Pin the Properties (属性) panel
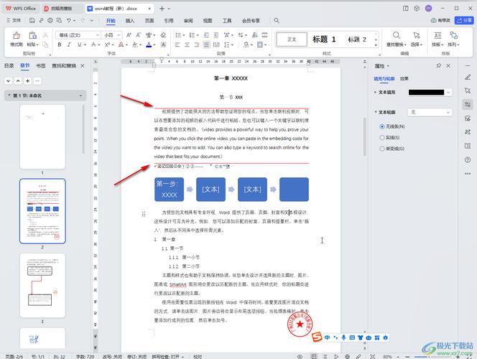The width and height of the screenshot is (477, 359). coord(439,65)
